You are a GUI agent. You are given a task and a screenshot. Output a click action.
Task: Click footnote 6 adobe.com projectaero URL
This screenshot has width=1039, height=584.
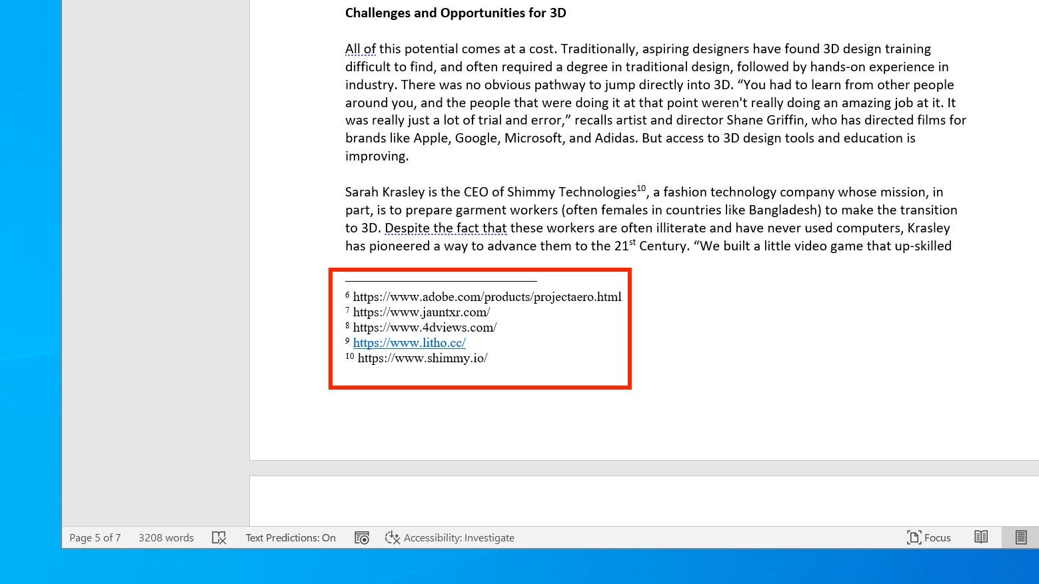[486, 296]
